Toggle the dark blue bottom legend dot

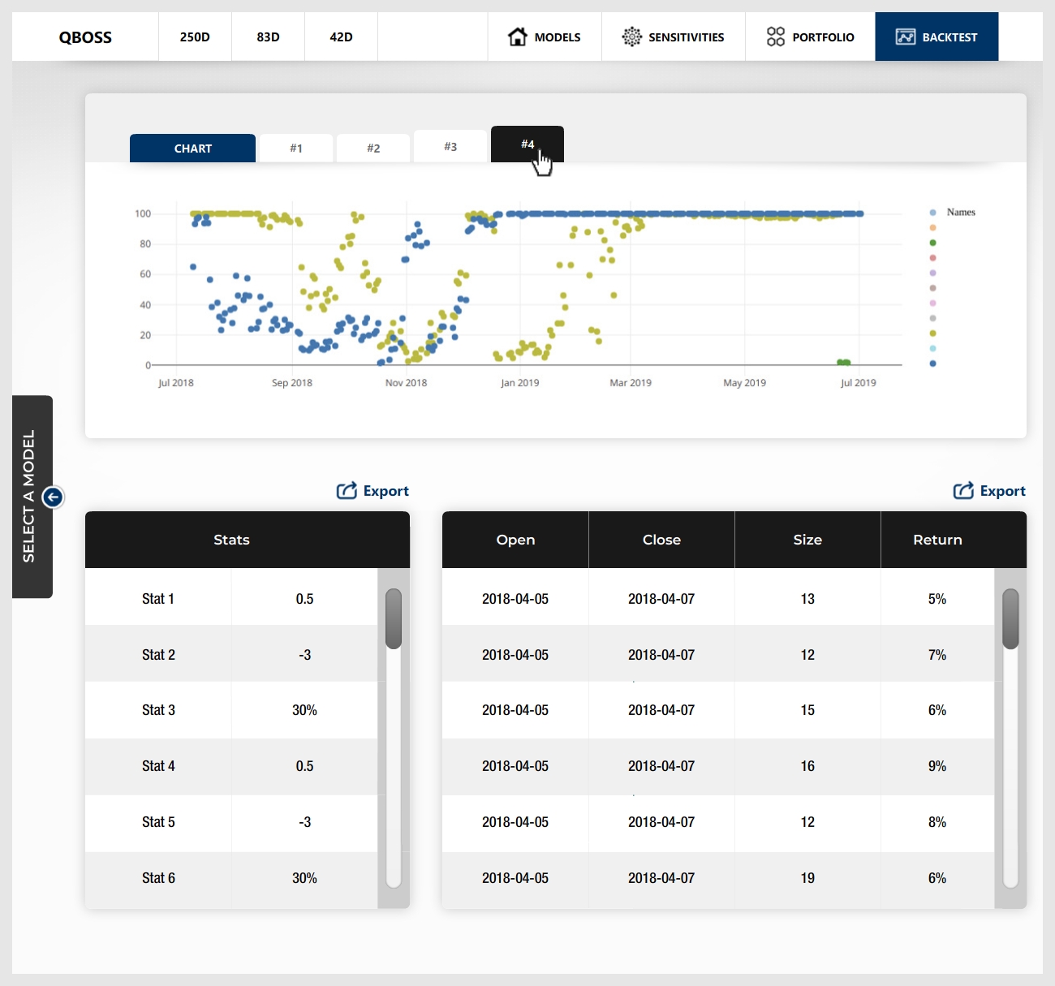(932, 364)
